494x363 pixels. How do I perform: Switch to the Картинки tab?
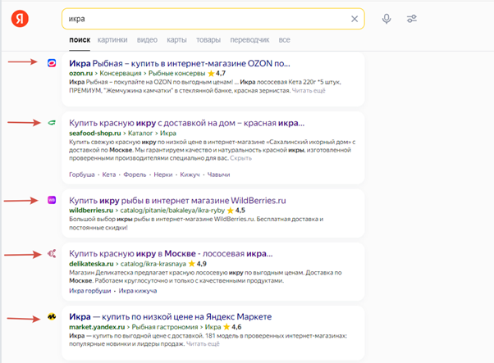(112, 39)
